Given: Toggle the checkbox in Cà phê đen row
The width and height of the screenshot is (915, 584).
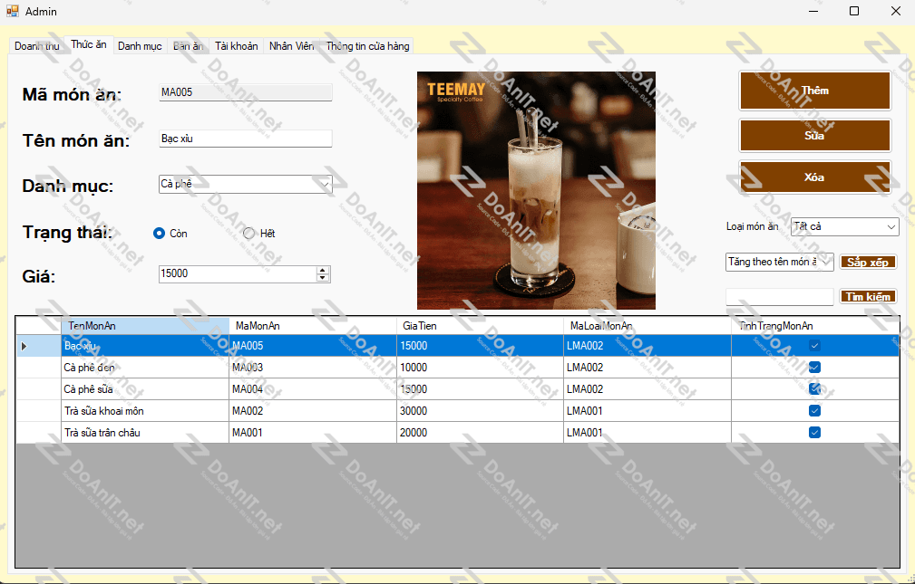Looking at the screenshot, I should 814,368.
